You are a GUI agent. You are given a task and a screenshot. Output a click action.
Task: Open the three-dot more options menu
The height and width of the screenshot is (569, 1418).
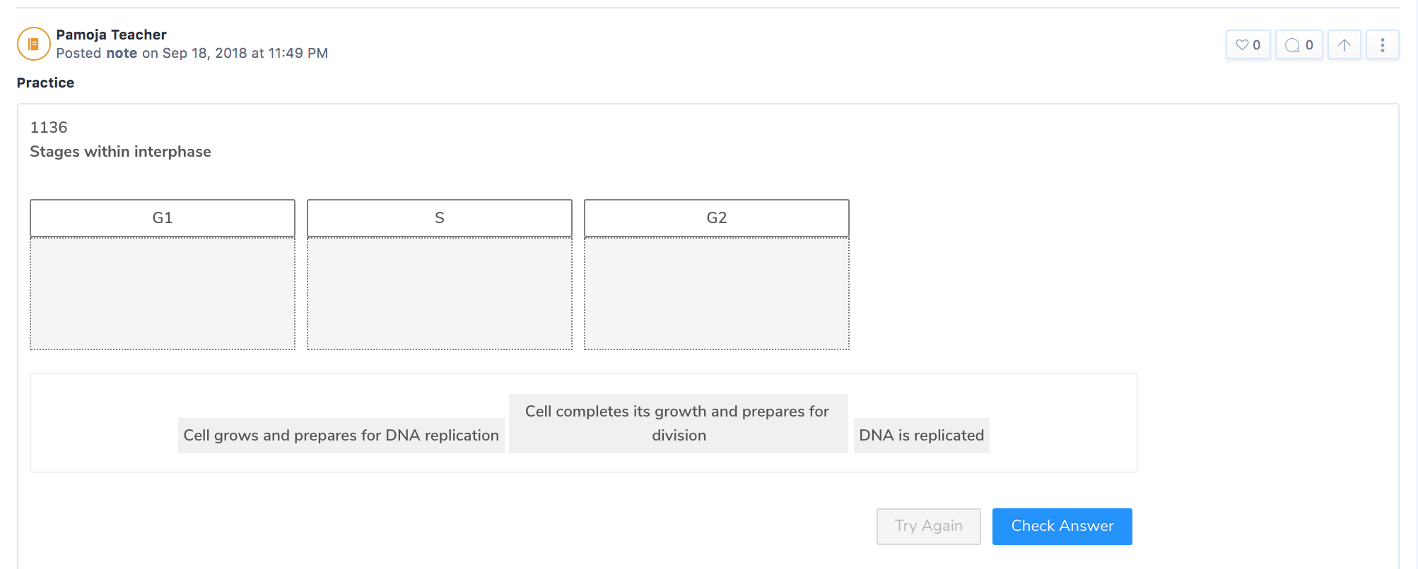[x=1383, y=45]
